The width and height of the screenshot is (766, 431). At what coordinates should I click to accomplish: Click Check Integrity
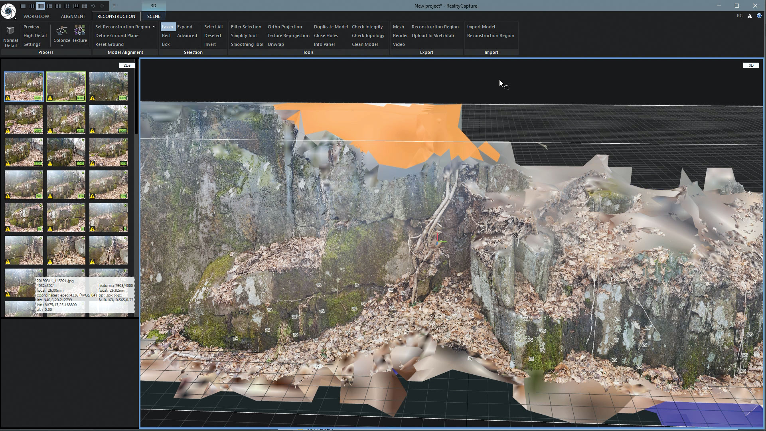[367, 27]
